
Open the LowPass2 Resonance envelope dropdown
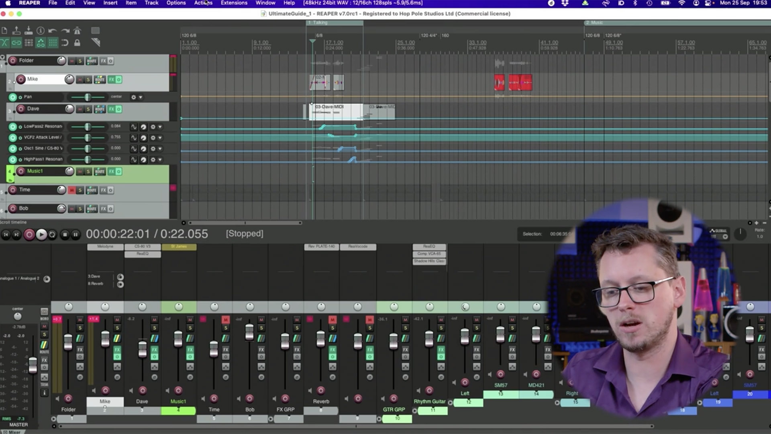pos(159,127)
